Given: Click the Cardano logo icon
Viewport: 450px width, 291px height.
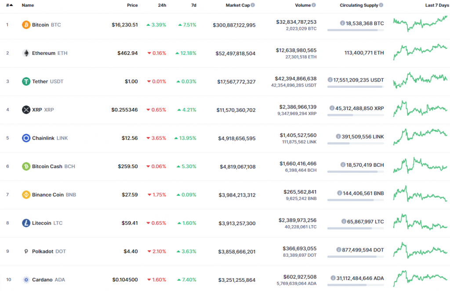Looking at the screenshot, I should (x=26, y=280).
